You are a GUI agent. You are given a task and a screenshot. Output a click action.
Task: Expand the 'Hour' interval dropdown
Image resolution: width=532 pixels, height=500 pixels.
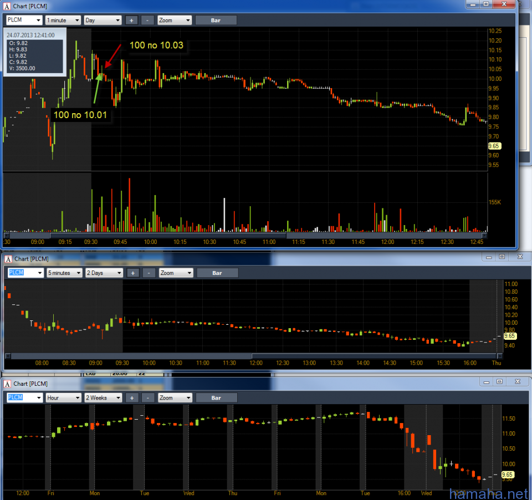click(x=63, y=397)
